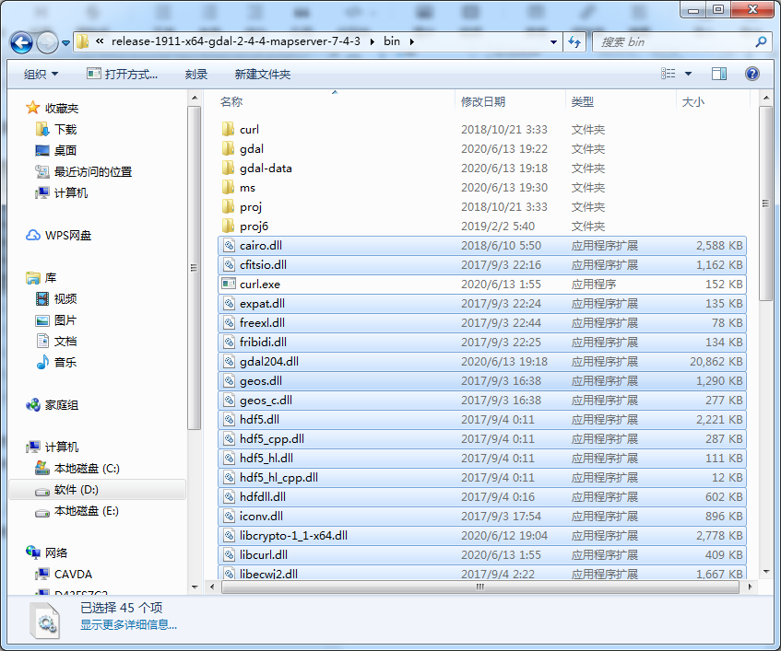Click 显示更多详细信息... link

(x=128, y=624)
